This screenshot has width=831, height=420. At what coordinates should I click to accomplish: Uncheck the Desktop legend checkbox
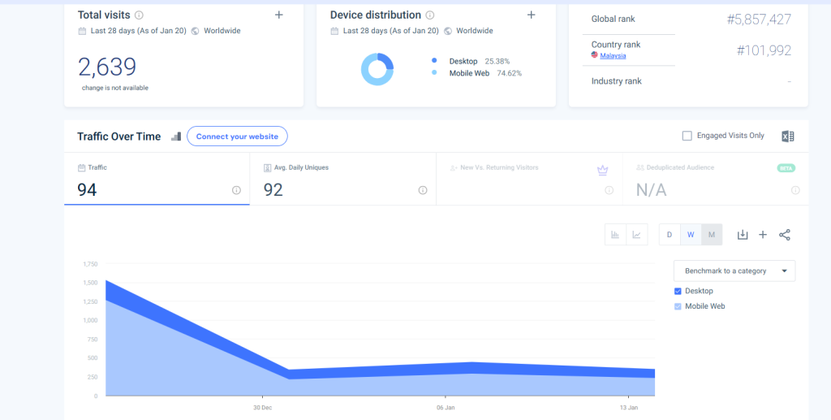coord(678,291)
